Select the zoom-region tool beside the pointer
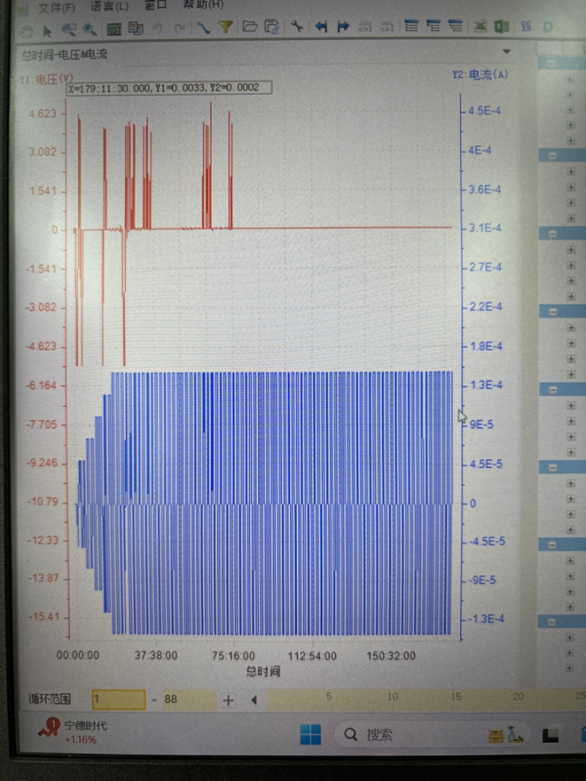The image size is (586, 781). pyautogui.click(x=69, y=30)
